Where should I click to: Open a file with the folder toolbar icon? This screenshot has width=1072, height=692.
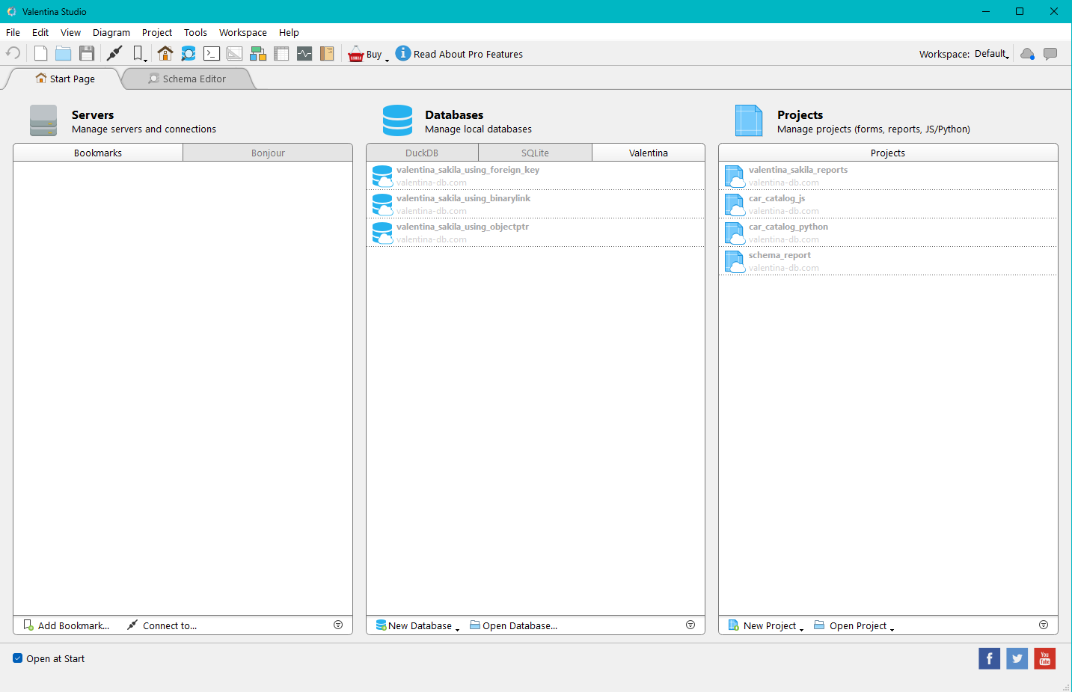click(x=64, y=53)
